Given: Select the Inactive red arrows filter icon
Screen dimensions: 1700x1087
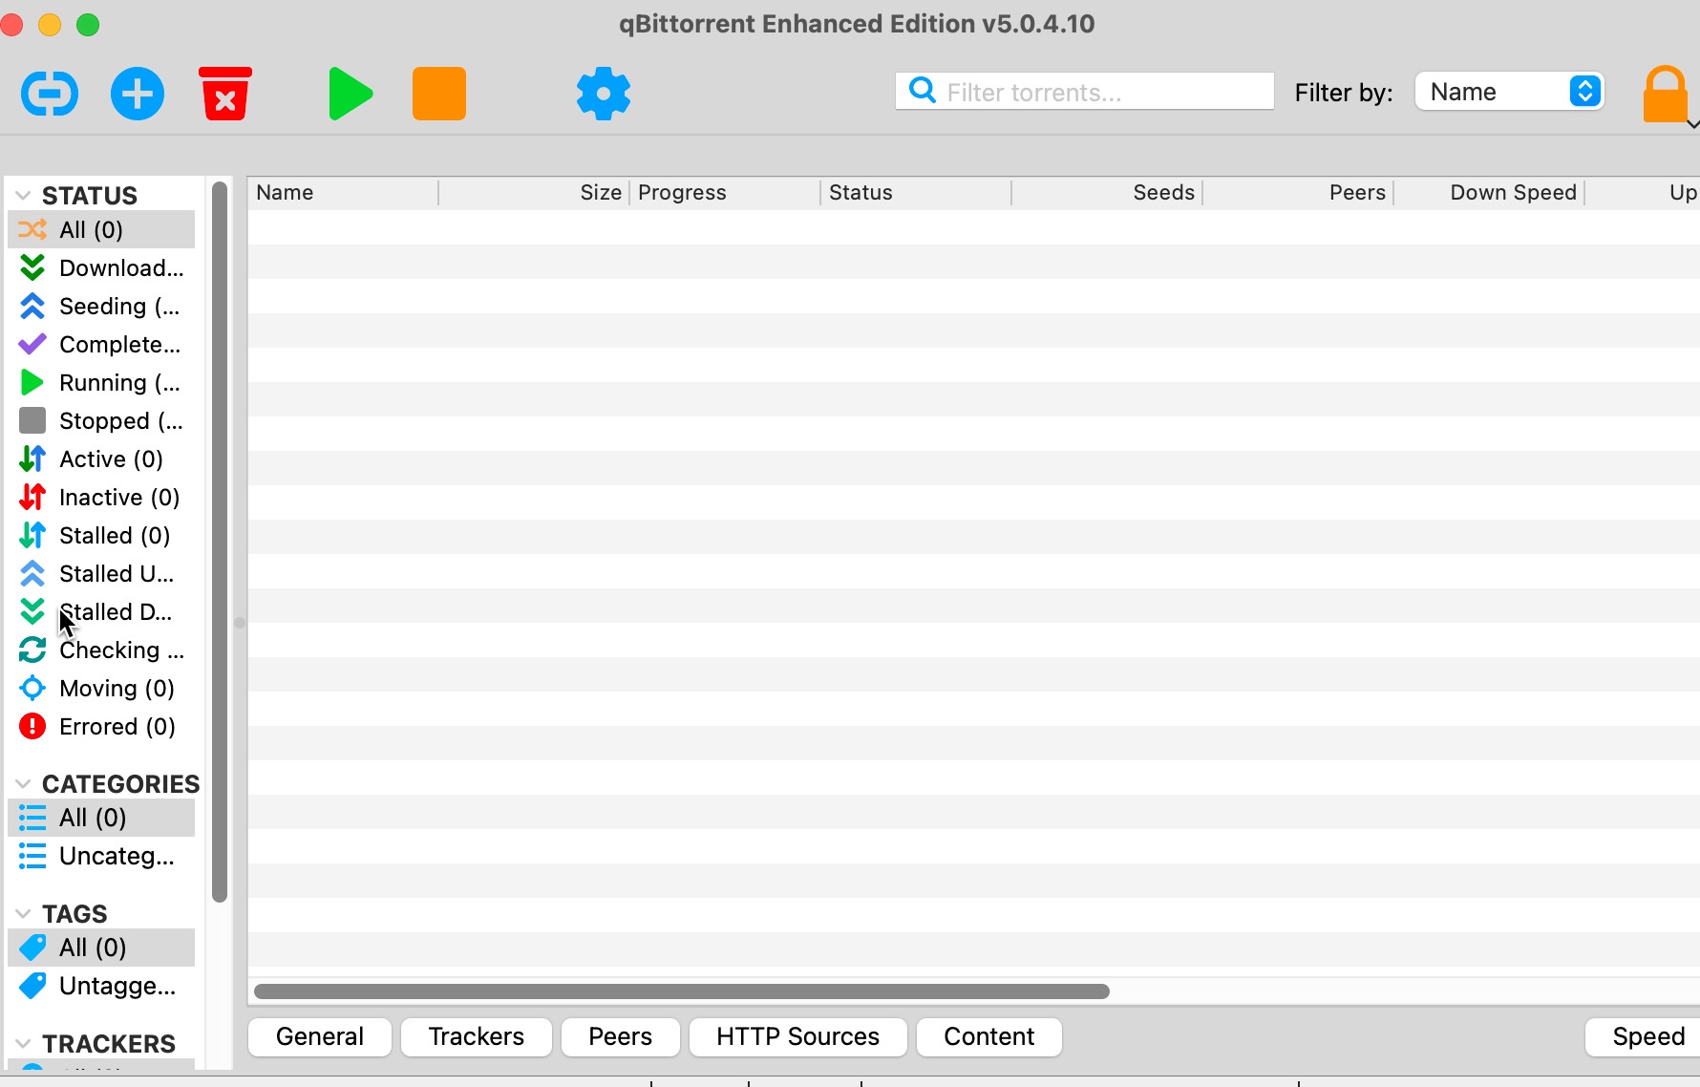Looking at the screenshot, I should 32,497.
